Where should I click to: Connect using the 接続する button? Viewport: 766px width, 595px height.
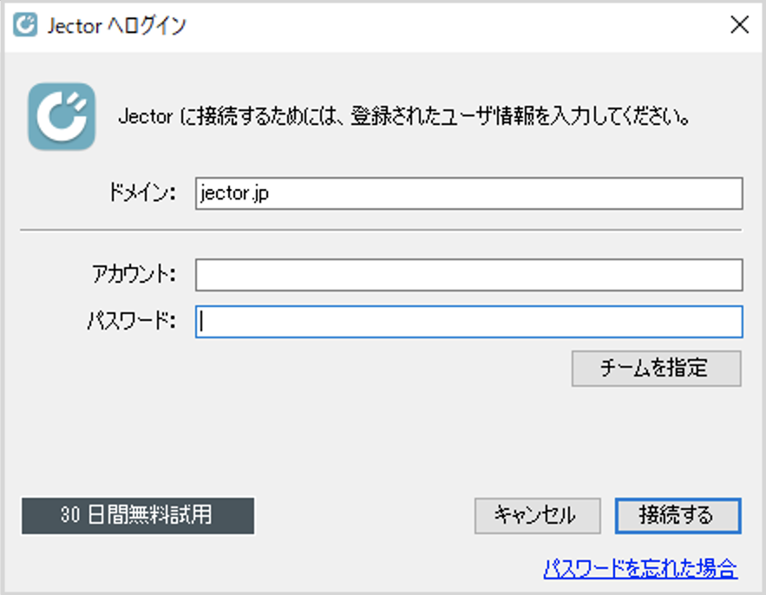click(x=678, y=516)
